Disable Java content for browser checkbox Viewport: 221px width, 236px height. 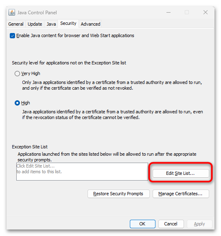(x=12, y=36)
